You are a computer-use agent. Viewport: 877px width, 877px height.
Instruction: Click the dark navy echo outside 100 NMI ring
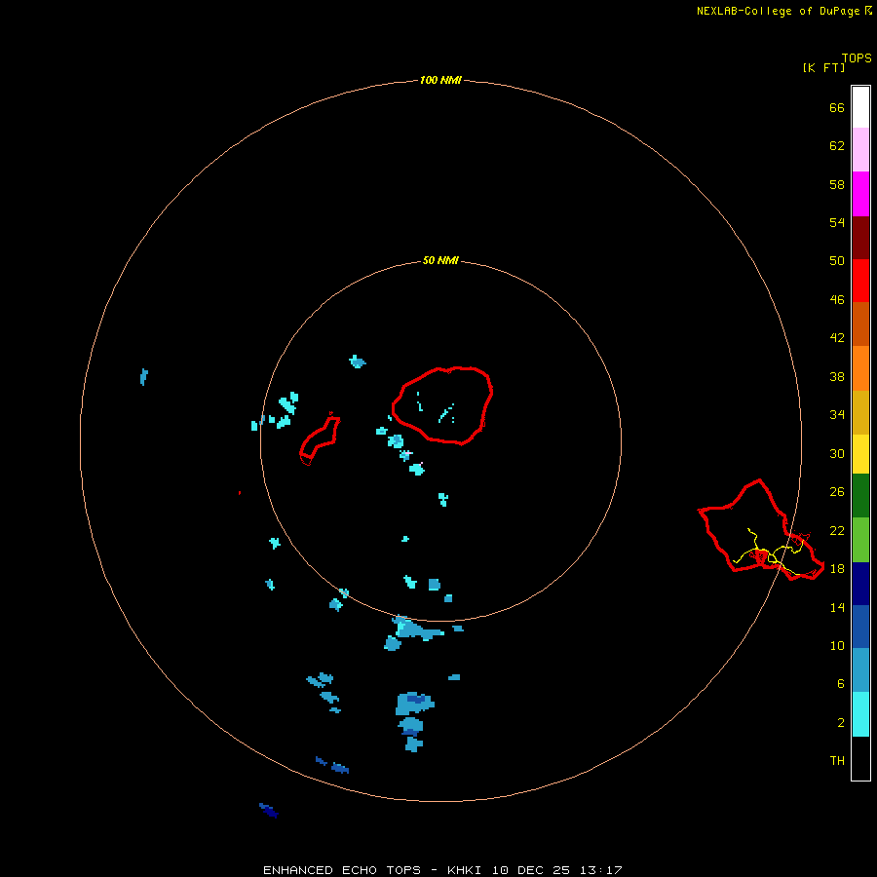click(269, 810)
